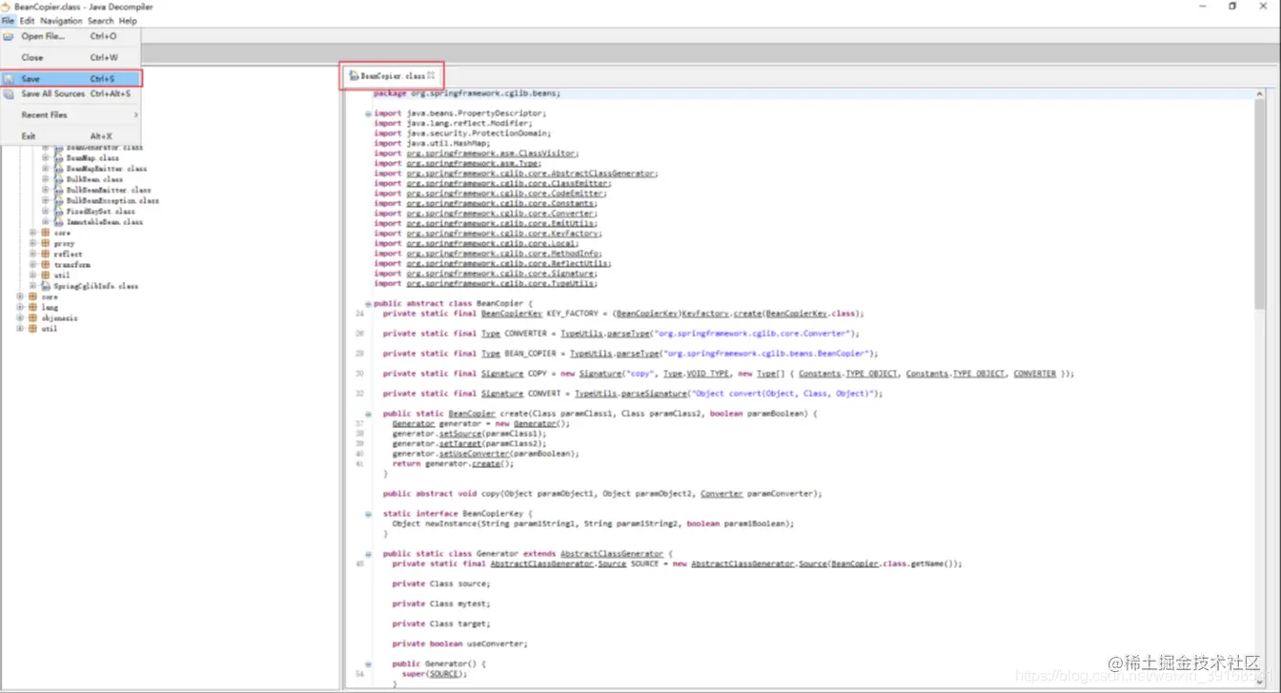Click line number 37 in the gutter
Screen dimensions: 1281x693
358,424
